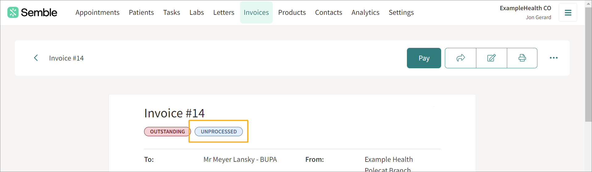Print the invoice with the printer icon

[x=522, y=58]
